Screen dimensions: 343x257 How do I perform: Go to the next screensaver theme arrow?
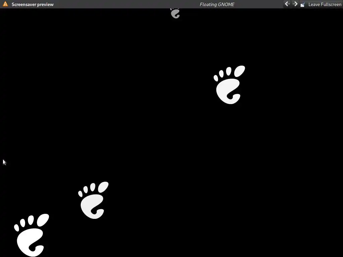295,4
